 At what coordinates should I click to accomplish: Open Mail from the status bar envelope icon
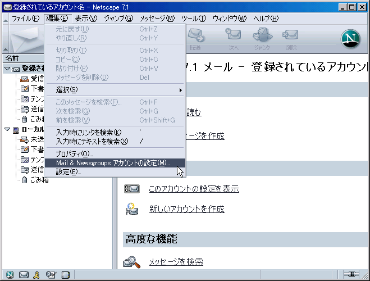24,275
